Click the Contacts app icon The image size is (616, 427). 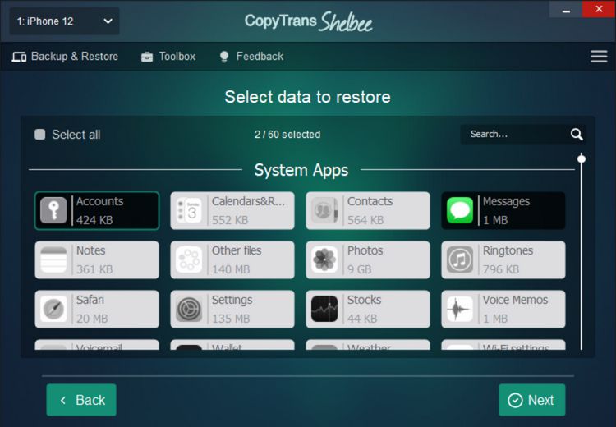pyautogui.click(x=324, y=210)
